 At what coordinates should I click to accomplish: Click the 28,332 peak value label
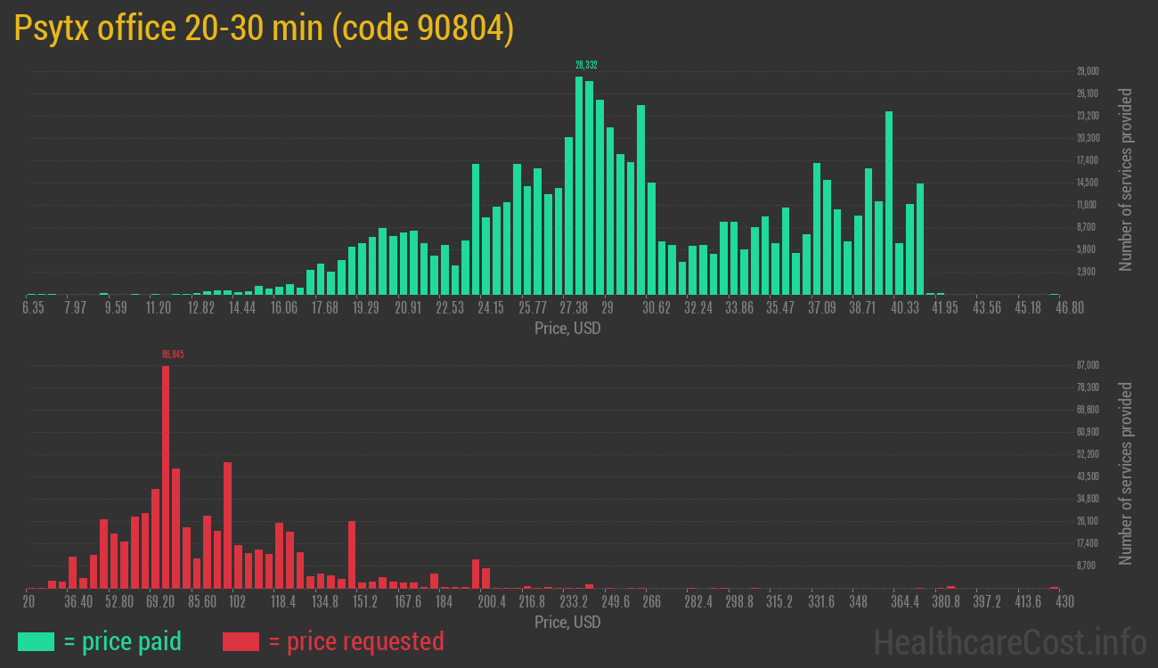pyautogui.click(x=586, y=65)
